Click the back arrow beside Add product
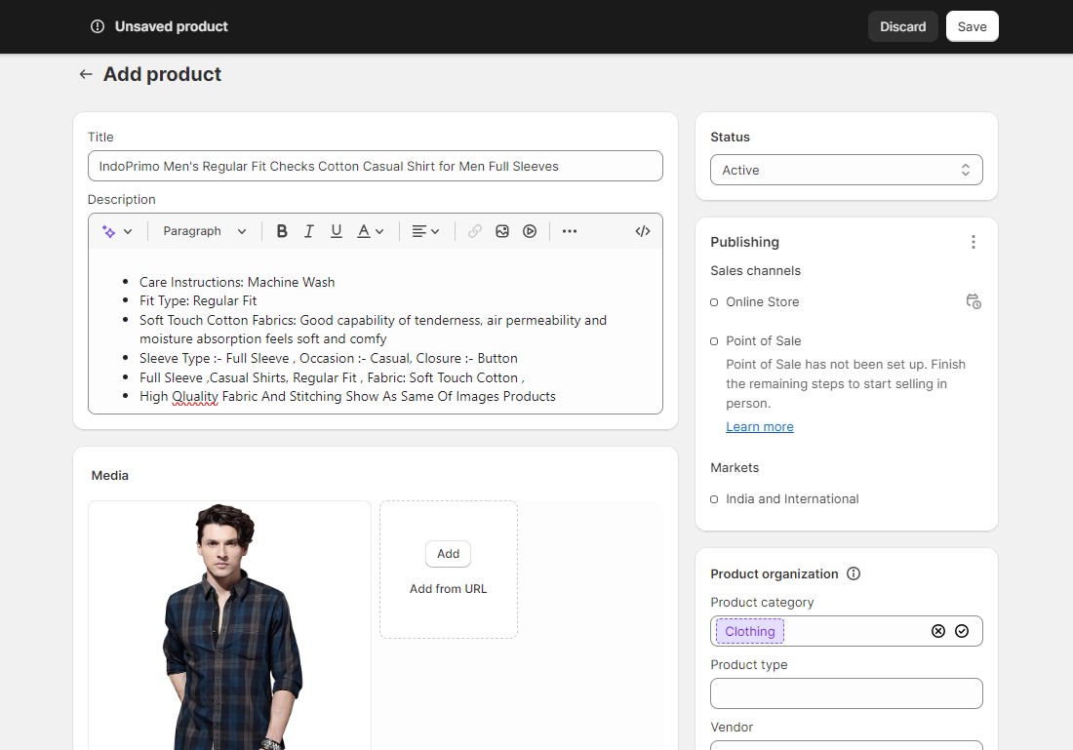Screen dimensions: 1073x750 click(86, 74)
